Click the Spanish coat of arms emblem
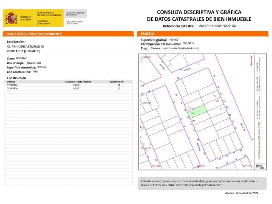Viewport: 272px width, 204px height. [x=11, y=18]
